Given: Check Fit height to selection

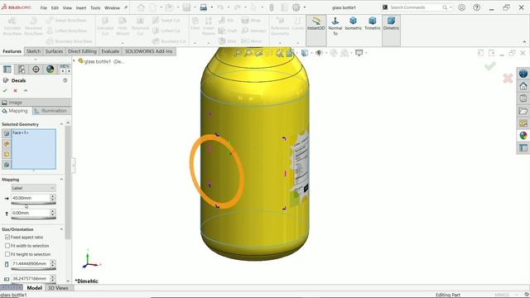Looking at the screenshot, I should pos(7,254).
